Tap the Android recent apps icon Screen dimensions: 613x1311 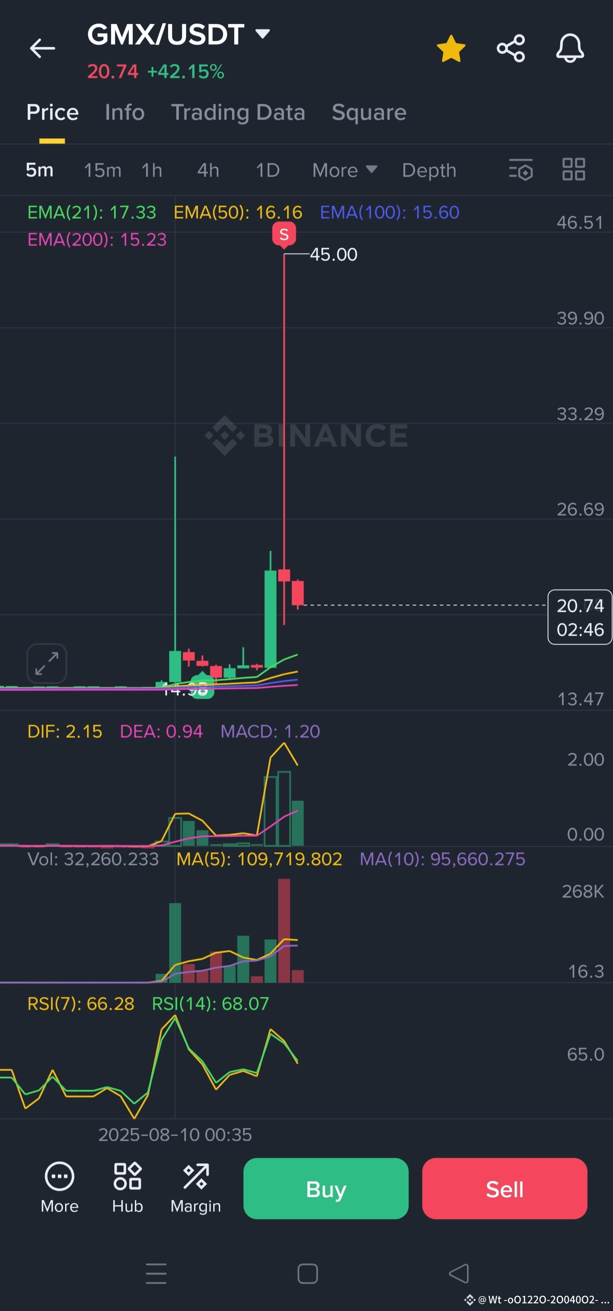coord(156,1274)
